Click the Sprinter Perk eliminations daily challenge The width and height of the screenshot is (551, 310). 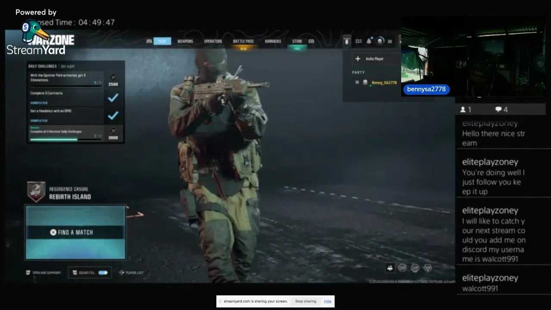click(x=66, y=80)
